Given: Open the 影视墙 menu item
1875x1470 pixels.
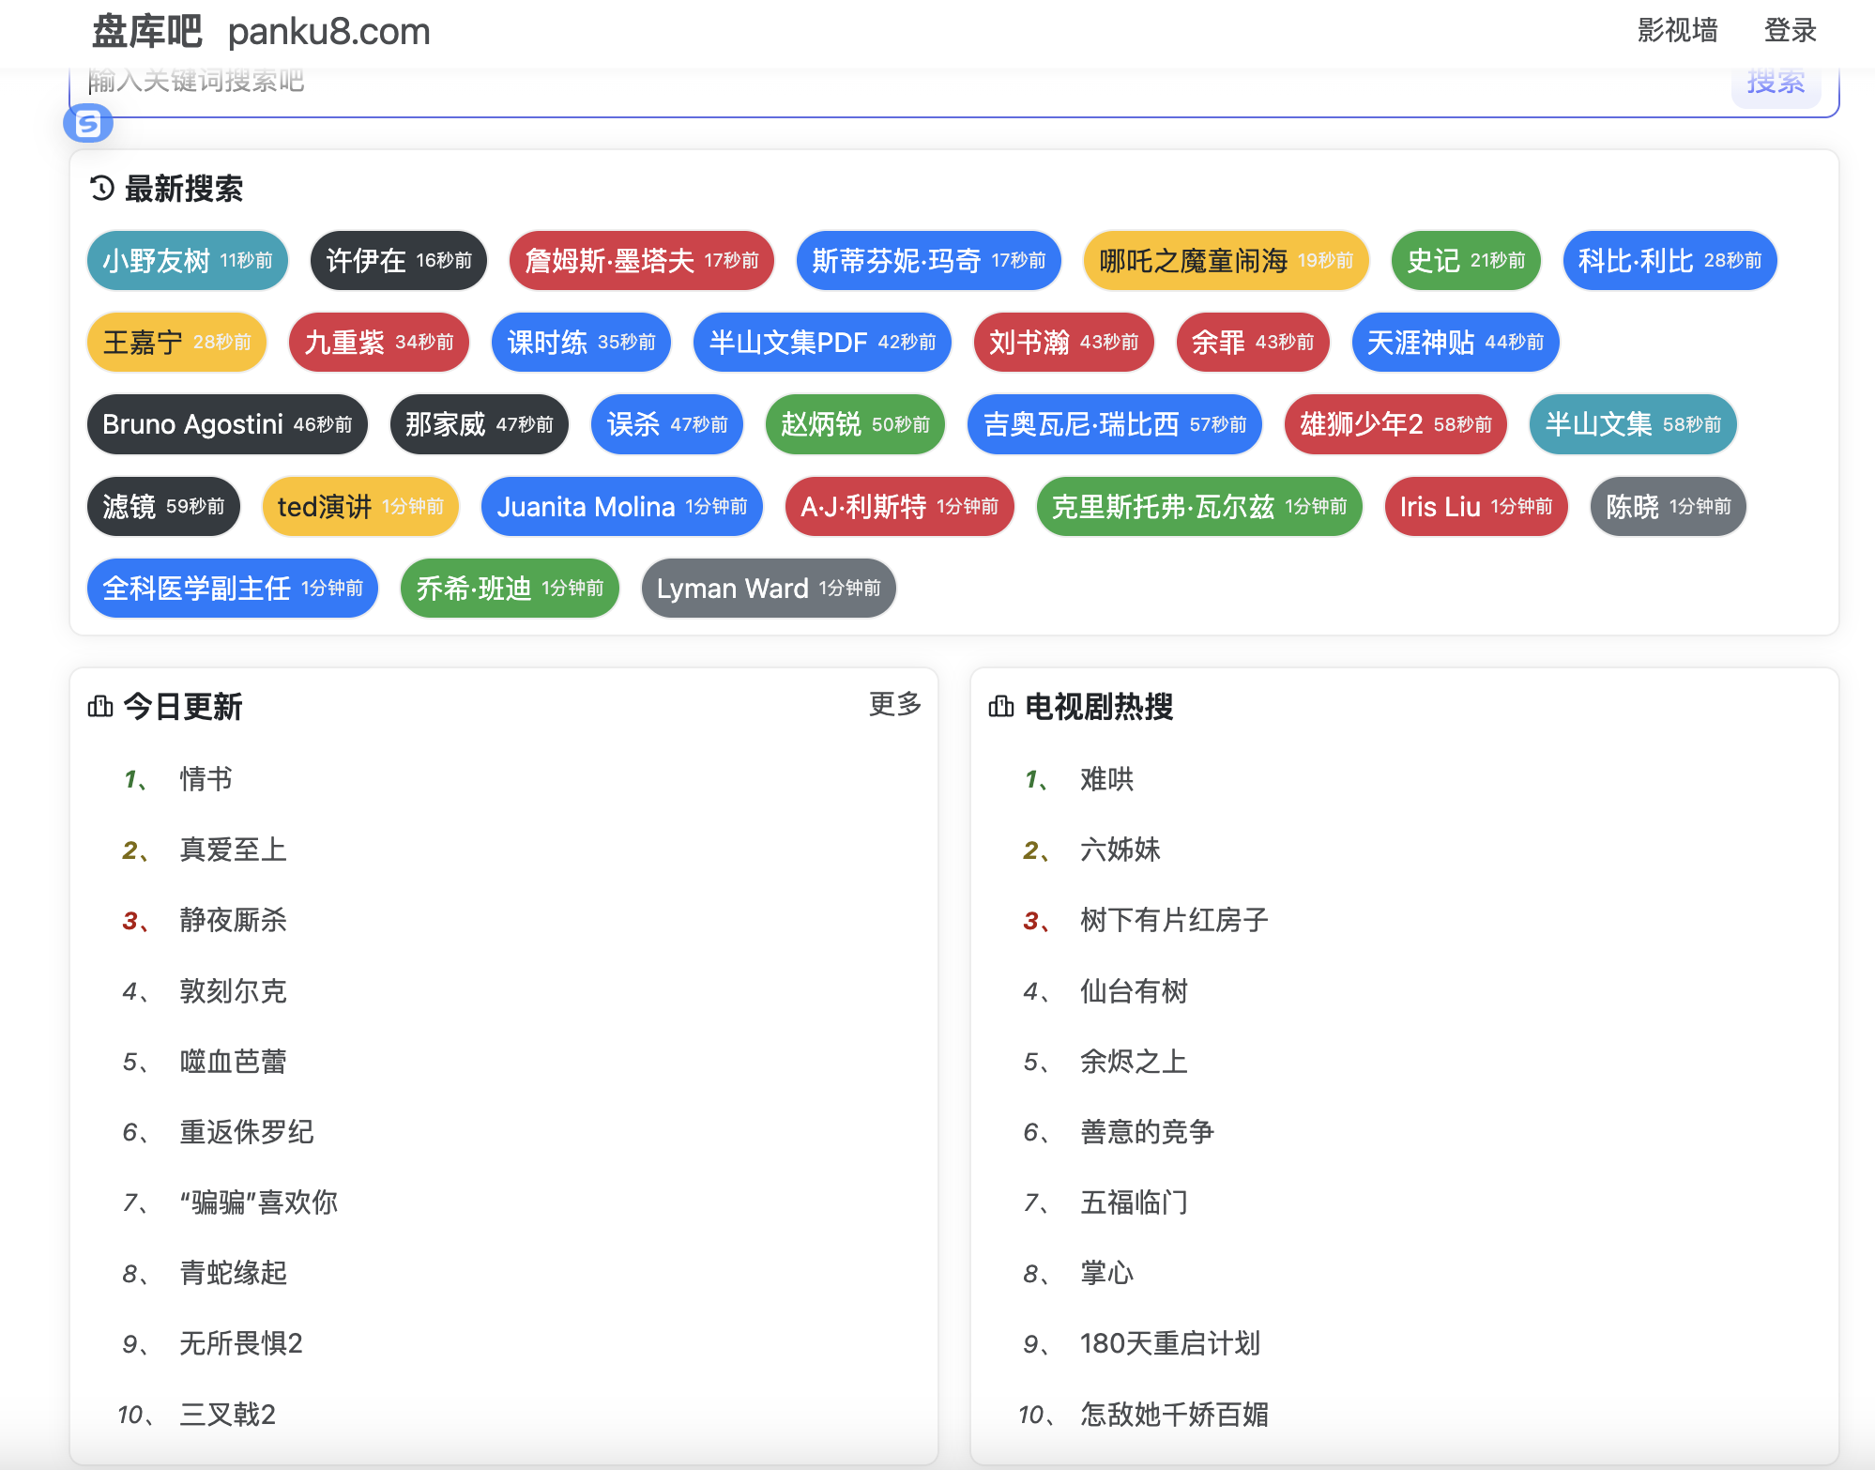Looking at the screenshot, I should coord(1677,31).
